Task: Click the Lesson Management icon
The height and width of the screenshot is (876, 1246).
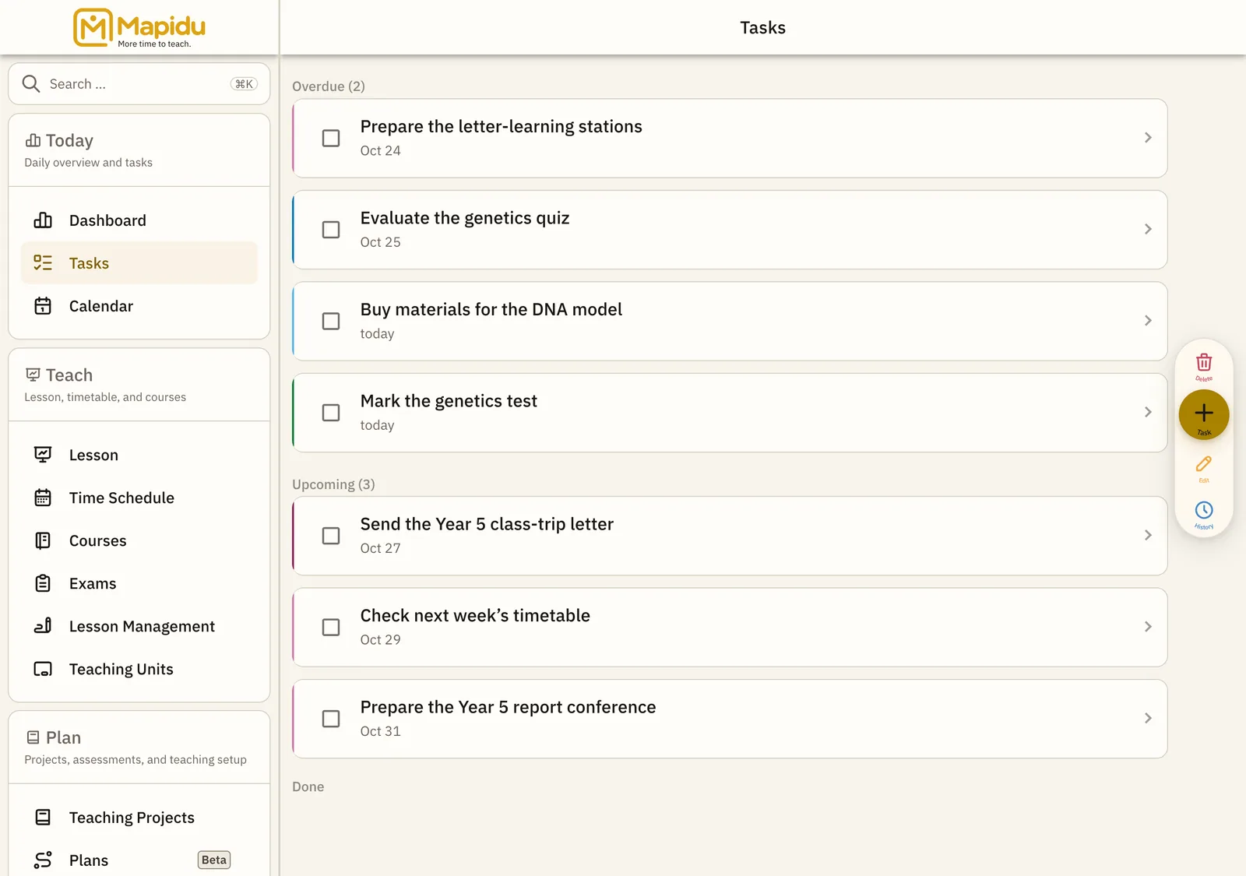Action: pyautogui.click(x=43, y=626)
